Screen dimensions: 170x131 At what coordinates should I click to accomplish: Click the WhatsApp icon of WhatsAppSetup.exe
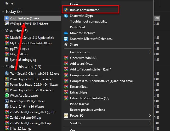click(x=7, y=95)
